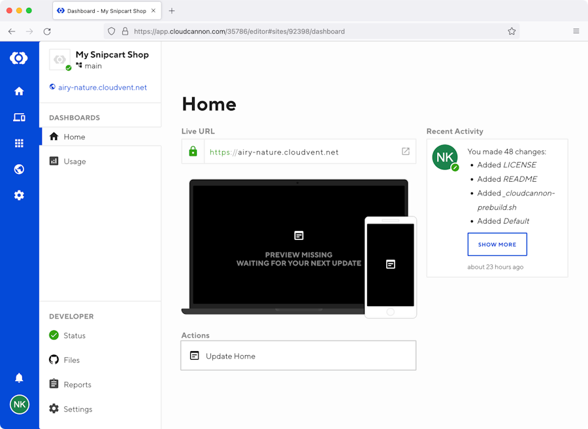Click the gear icon beside Settings

tap(54, 408)
